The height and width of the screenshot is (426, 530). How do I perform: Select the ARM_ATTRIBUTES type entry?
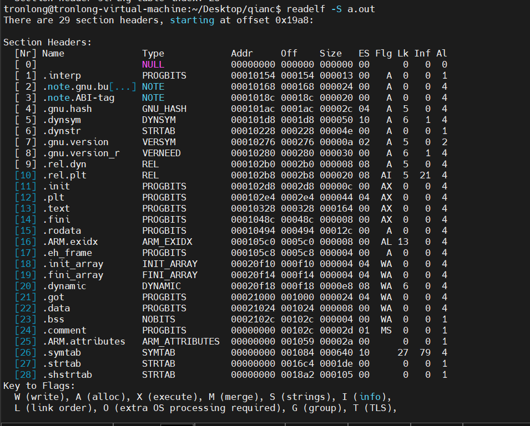click(x=181, y=341)
